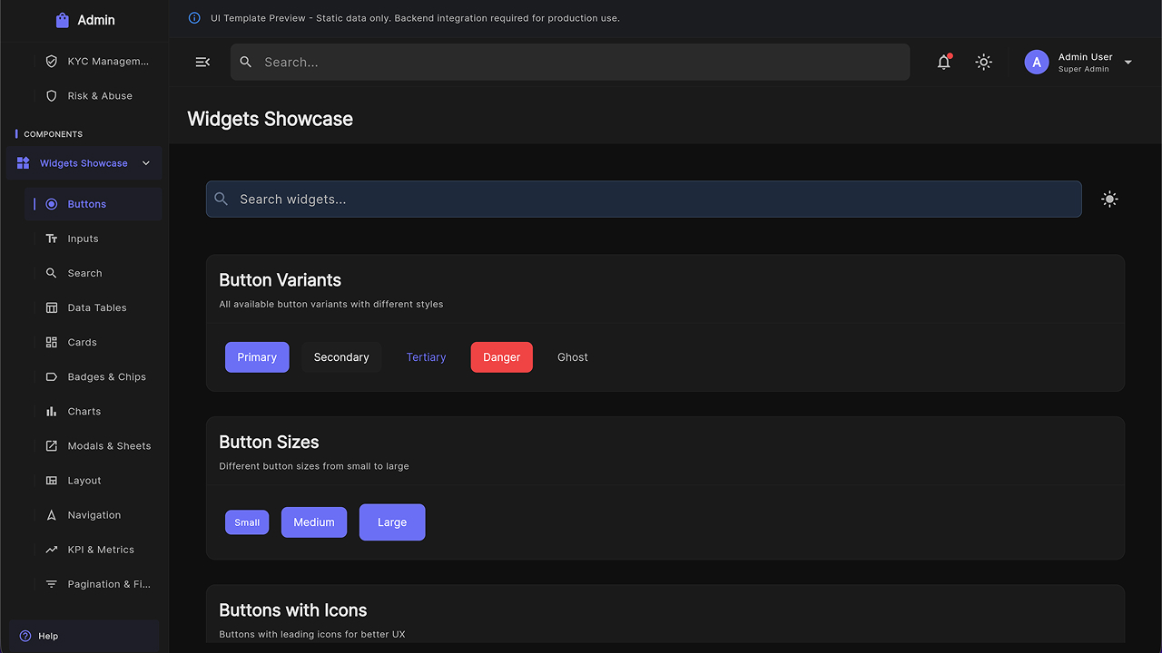Collapse the sidebar with the menu icon
The width and height of the screenshot is (1162, 653).
pos(202,62)
